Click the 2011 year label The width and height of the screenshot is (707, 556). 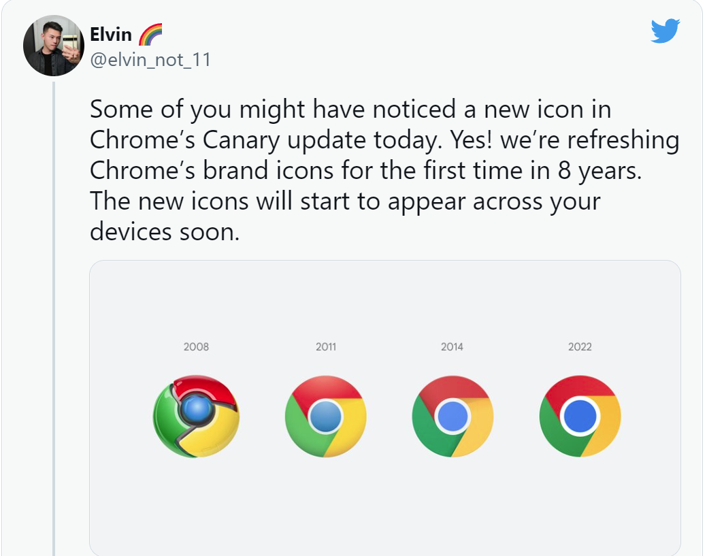(326, 346)
